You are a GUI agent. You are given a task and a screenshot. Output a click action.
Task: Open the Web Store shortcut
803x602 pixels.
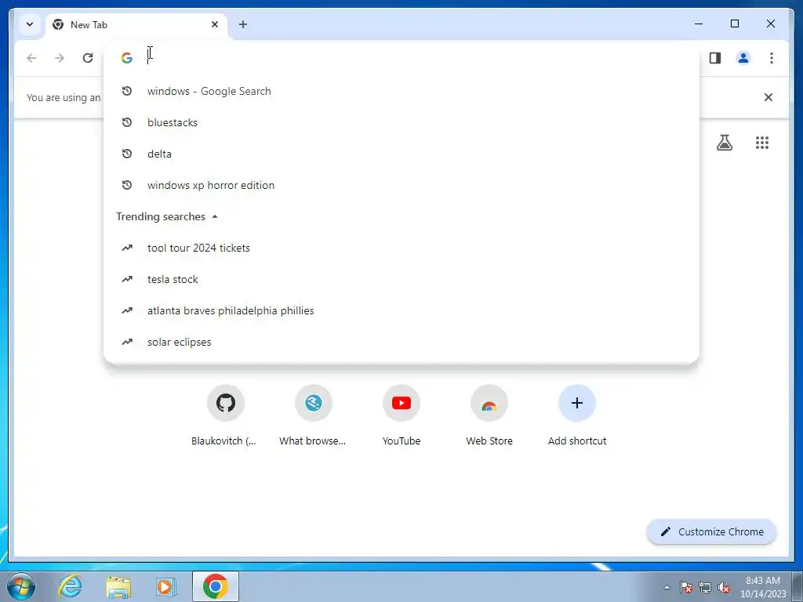coord(489,415)
